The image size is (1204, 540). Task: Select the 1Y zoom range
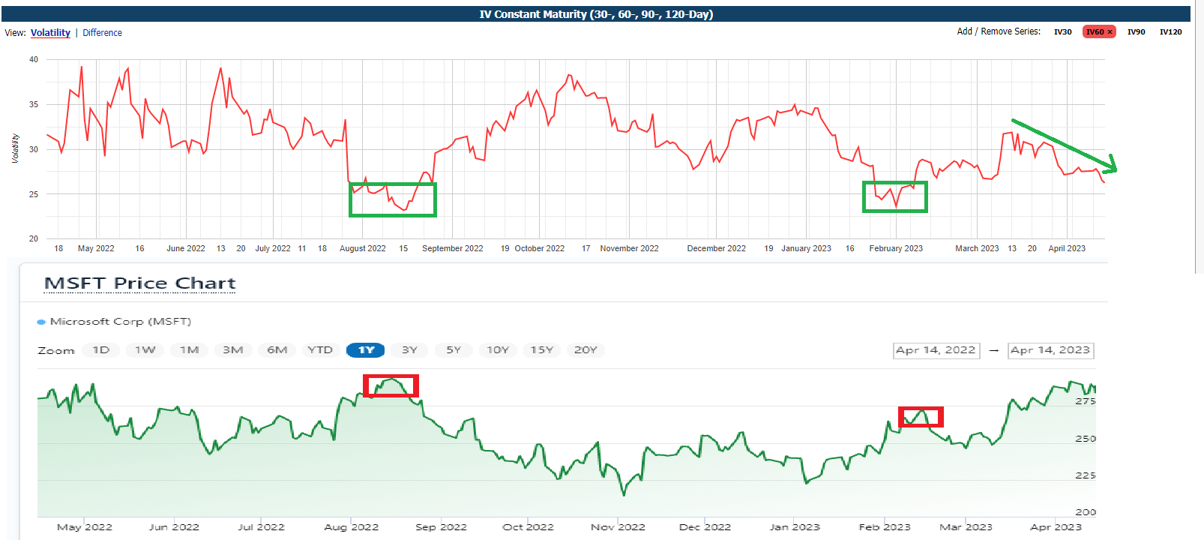[x=365, y=350]
